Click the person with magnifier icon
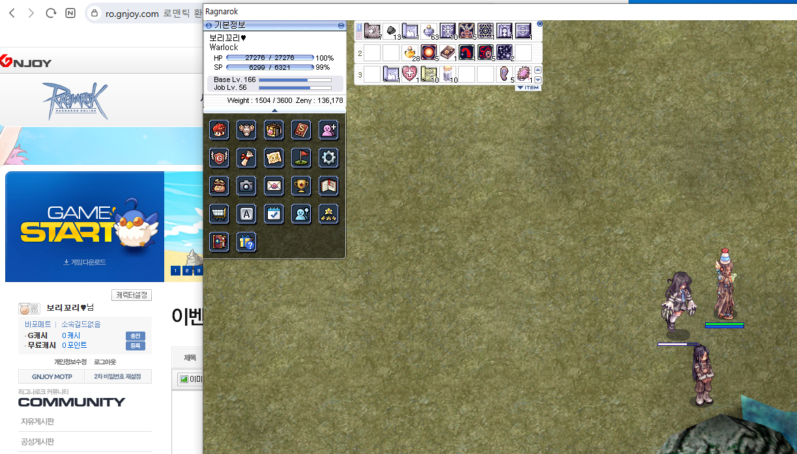Screen dimensions: 797x454 pos(301,214)
